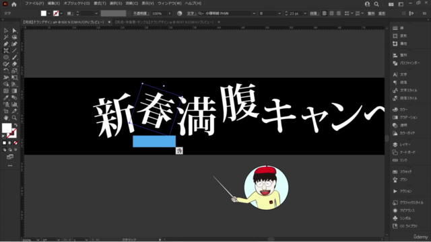Switch to Gradient fill mode button

click(x=10, y=143)
